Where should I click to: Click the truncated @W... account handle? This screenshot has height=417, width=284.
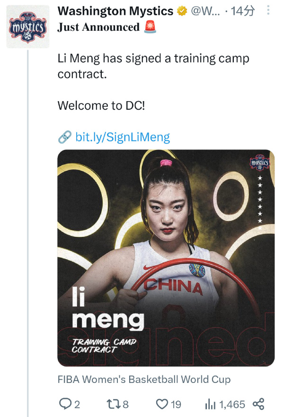click(205, 11)
